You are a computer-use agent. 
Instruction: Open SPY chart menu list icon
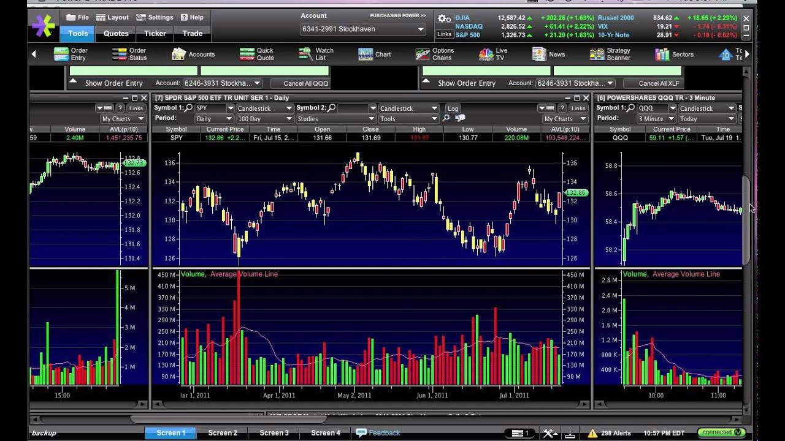(x=547, y=108)
